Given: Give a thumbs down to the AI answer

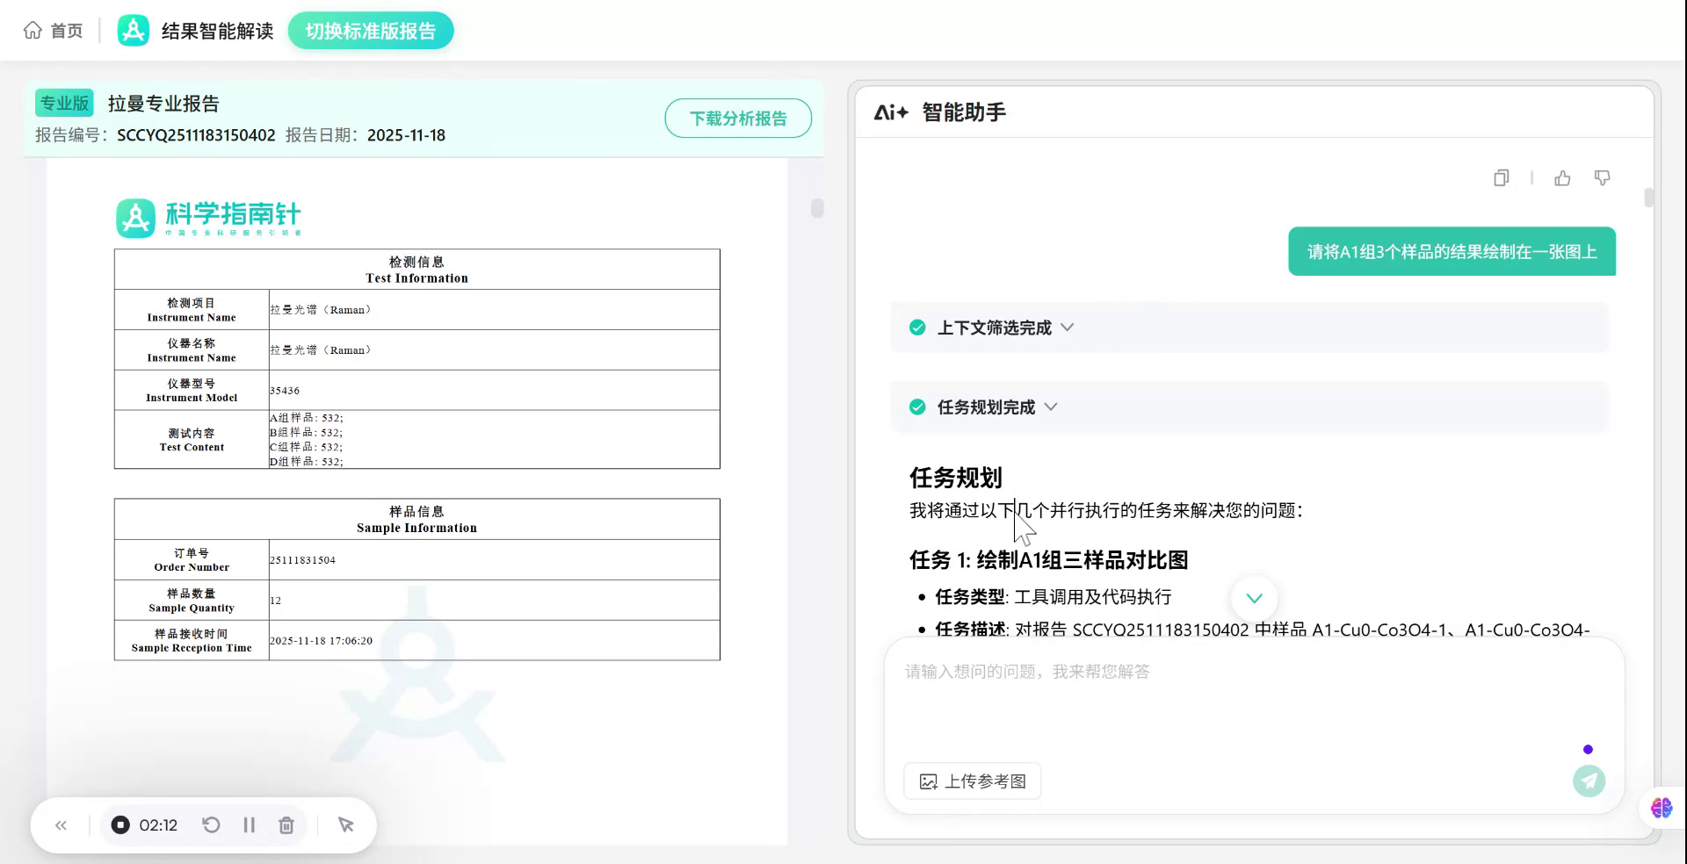Looking at the screenshot, I should point(1602,177).
